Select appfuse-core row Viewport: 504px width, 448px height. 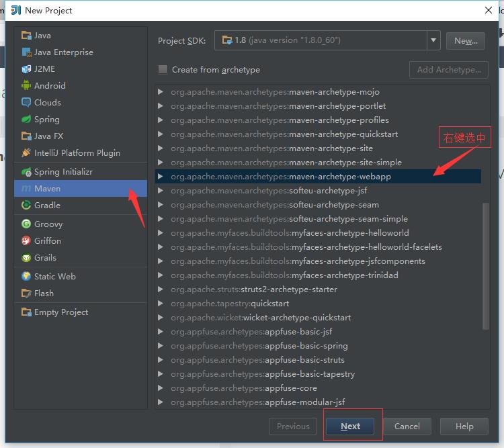(318, 388)
